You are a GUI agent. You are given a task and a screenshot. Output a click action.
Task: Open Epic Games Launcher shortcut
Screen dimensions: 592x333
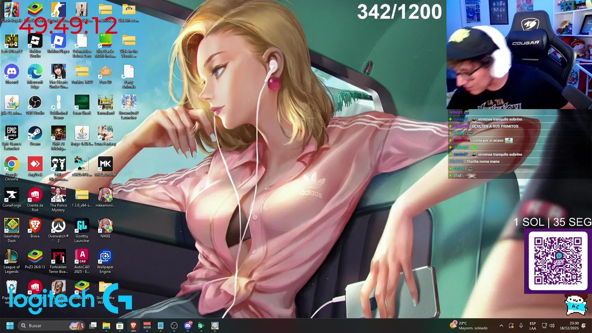click(x=12, y=138)
